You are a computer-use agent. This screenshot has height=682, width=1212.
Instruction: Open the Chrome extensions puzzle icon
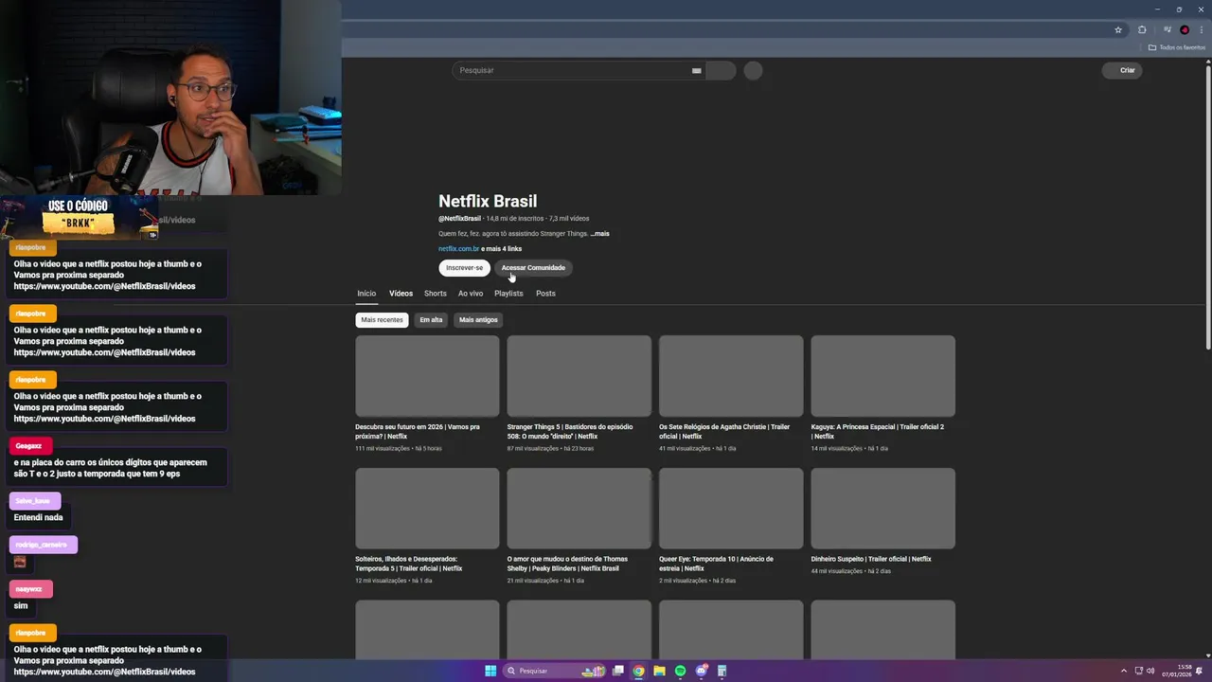pyautogui.click(x=1142, y=29)
